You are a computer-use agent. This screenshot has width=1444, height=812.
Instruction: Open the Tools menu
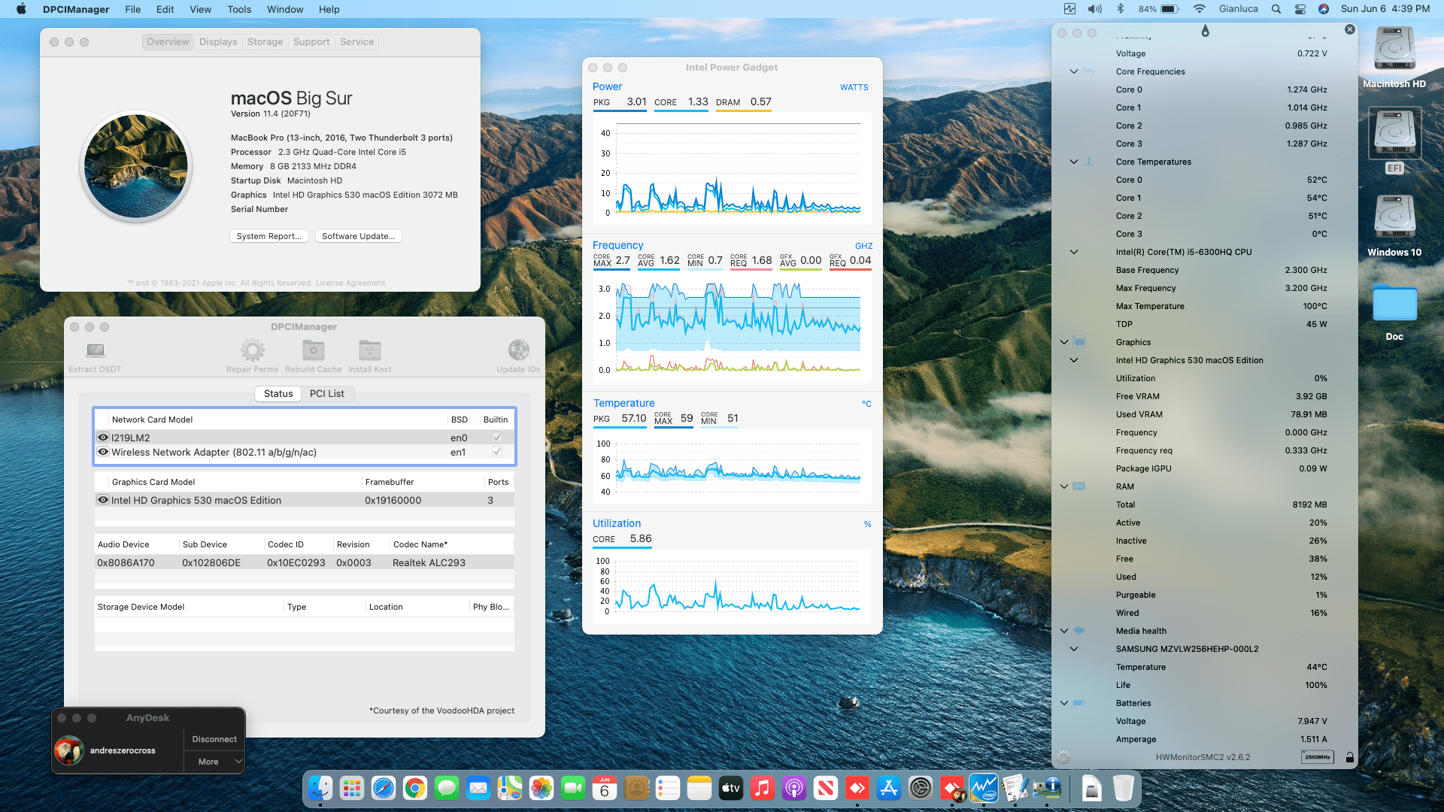pyautogui.click(x=239, y=9)
